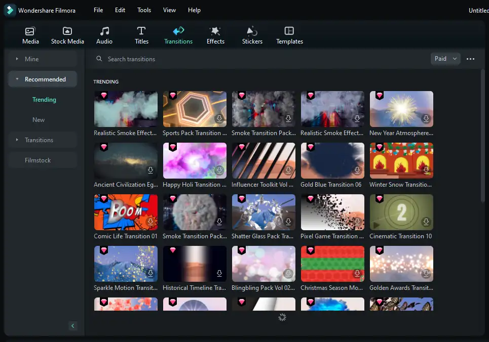Open the Filmstock section
The image size is (489, 342).
[38, 160]
